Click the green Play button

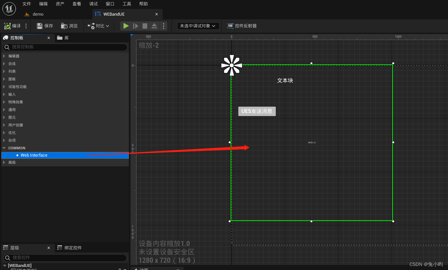126,26
